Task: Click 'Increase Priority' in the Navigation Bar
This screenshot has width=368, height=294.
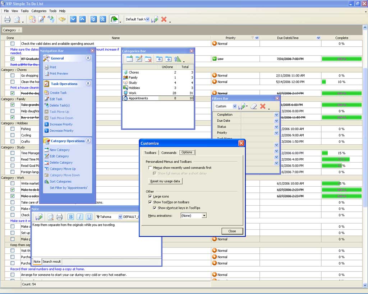Action: coord(61,124)
